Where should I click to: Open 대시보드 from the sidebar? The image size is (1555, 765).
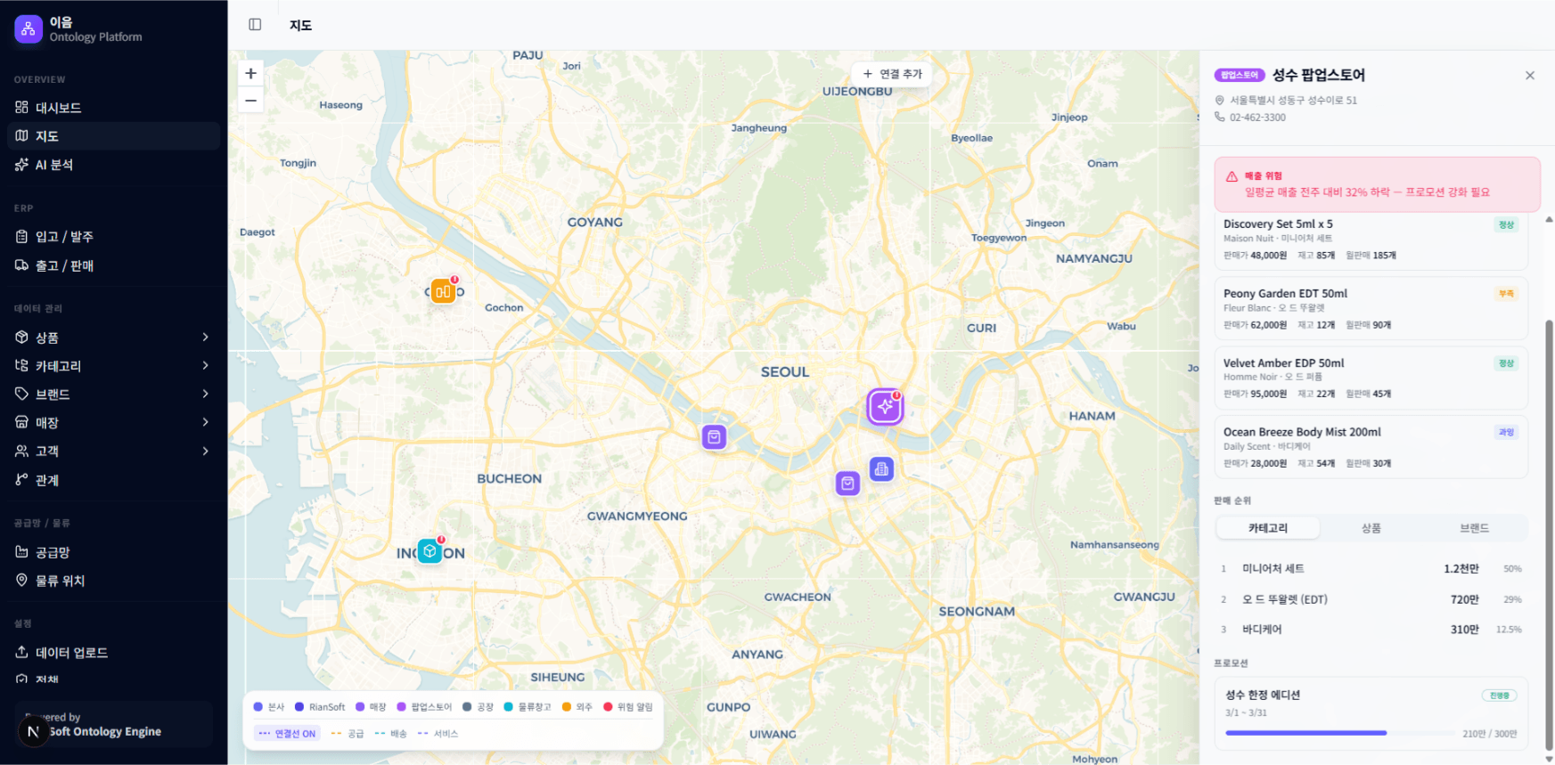pyautogui.click(x=114, y=108)
